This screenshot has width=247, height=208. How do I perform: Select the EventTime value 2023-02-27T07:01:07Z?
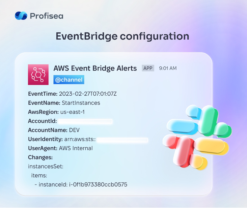88,94
